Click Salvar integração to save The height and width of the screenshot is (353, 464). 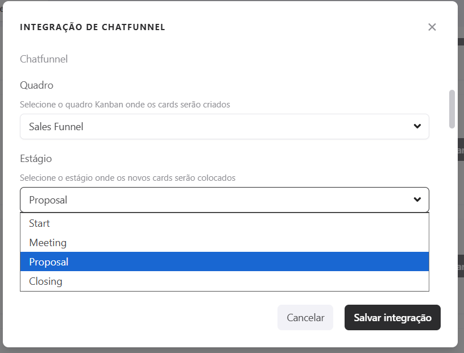[392, 318]
